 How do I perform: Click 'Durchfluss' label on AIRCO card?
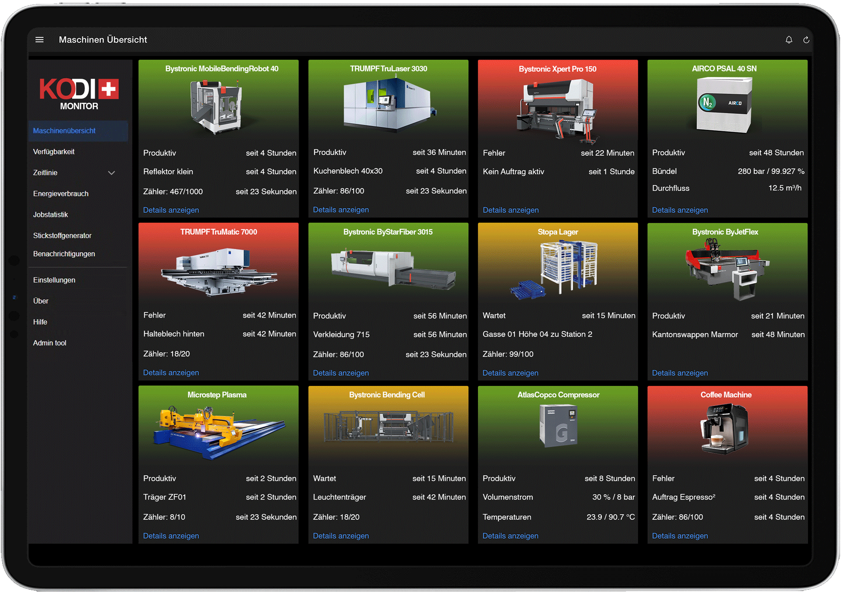[671, 188]
